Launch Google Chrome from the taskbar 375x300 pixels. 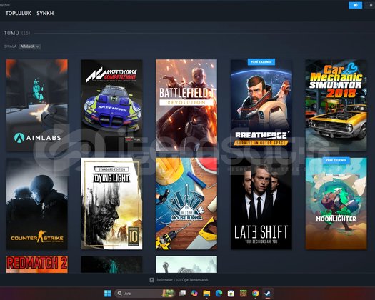click(256, 294)
